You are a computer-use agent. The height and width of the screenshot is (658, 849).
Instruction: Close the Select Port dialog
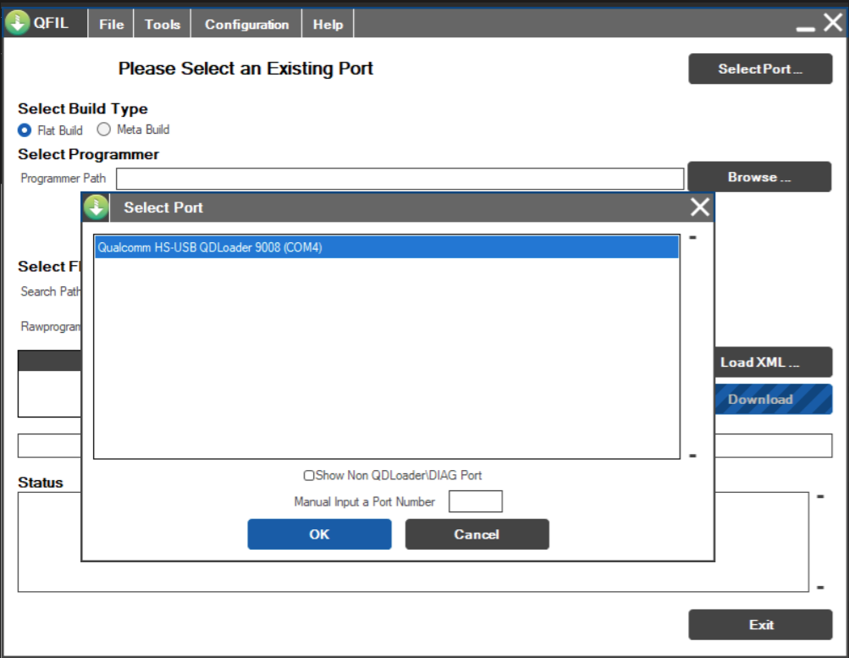tap(699, 207)
